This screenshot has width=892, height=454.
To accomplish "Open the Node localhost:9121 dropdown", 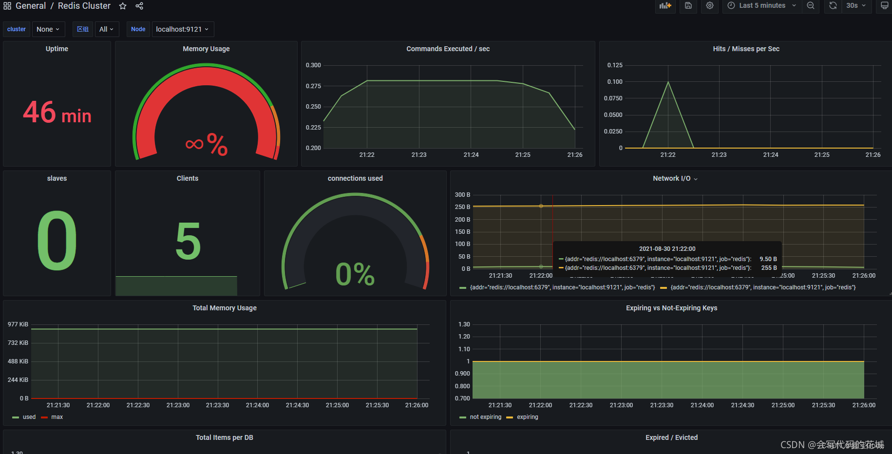I will pos(183,29).
